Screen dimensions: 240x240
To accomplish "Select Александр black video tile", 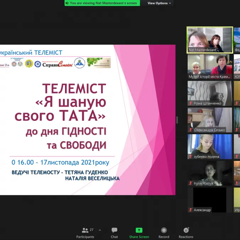I will 210,200.
